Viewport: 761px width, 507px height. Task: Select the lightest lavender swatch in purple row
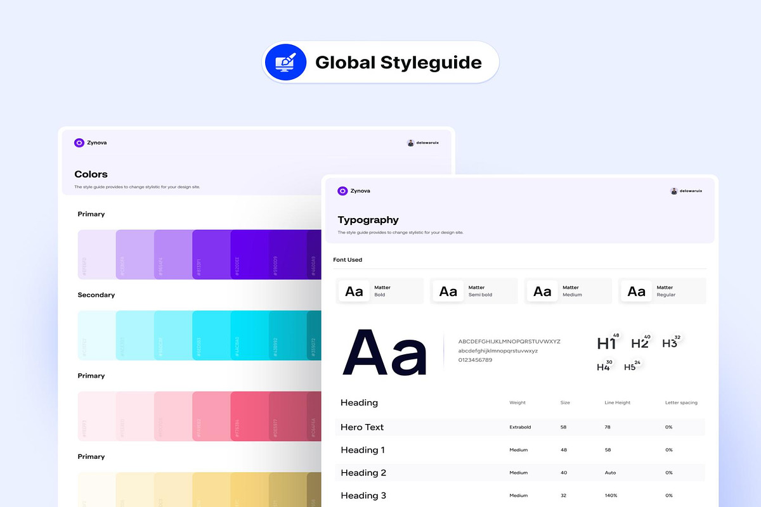(96, 254)
